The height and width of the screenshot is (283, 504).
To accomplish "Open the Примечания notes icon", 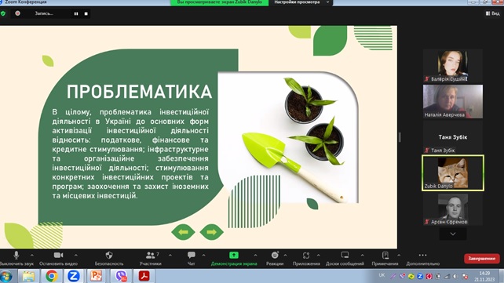I will click(385, 256).
